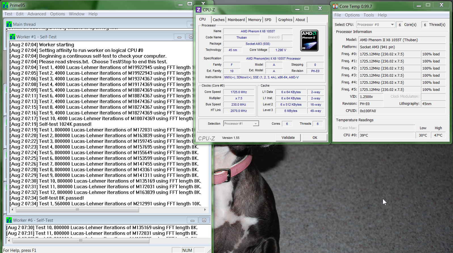Click the OK button in CPU-Z
The image size is (453, 253).
[x=315, y=137]
